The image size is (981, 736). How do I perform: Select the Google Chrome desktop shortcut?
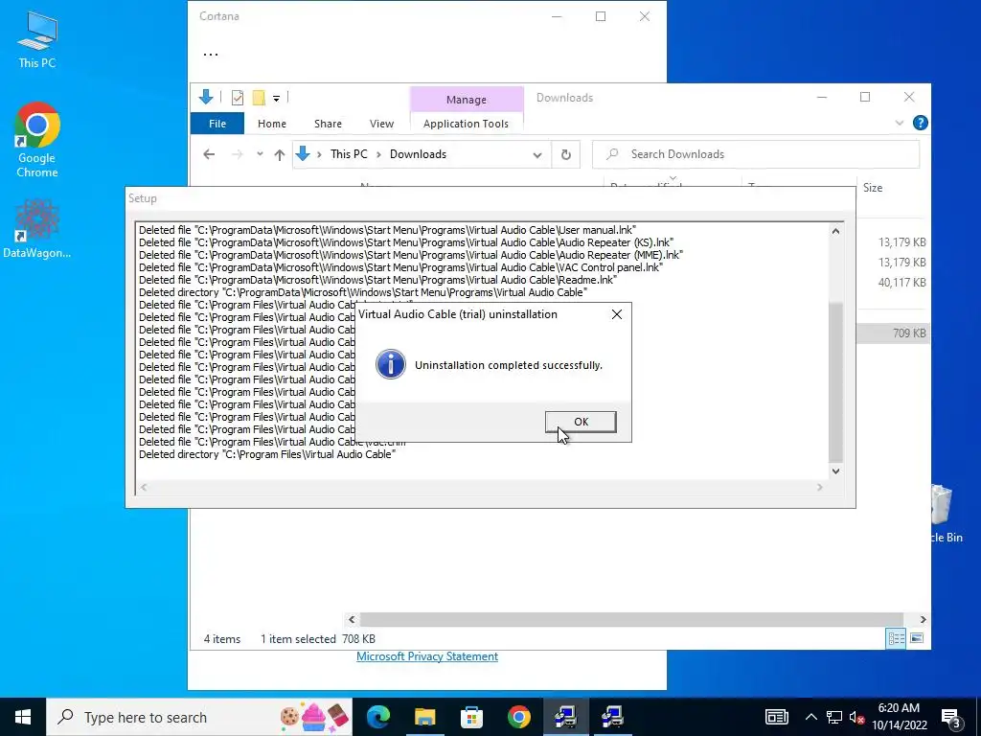37,140
